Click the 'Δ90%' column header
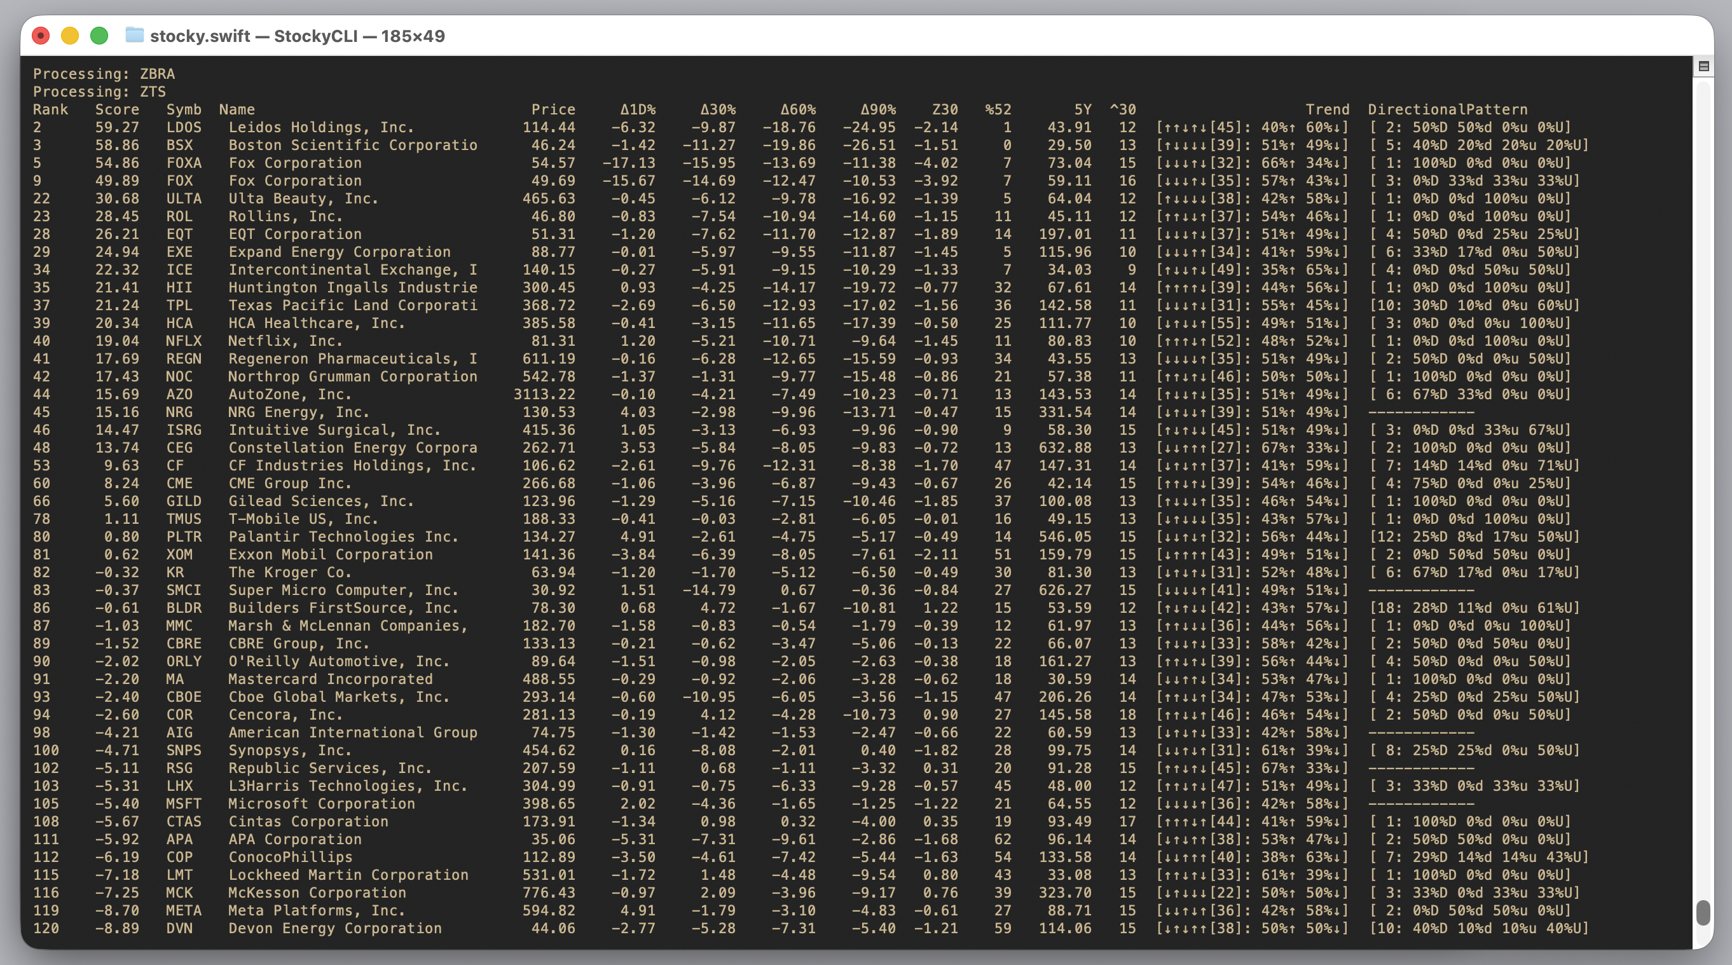The height and width of the screenshot is (965, 1732). 878,109
